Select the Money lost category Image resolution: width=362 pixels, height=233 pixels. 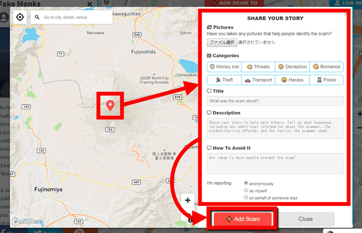pyautogui.click(x=224, y=67)
